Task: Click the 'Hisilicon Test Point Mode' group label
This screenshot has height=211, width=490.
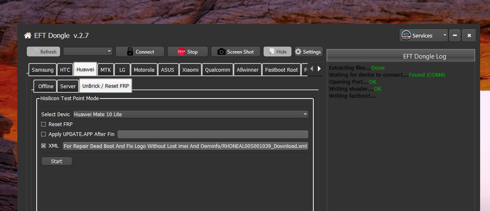Action: (70, 98)
